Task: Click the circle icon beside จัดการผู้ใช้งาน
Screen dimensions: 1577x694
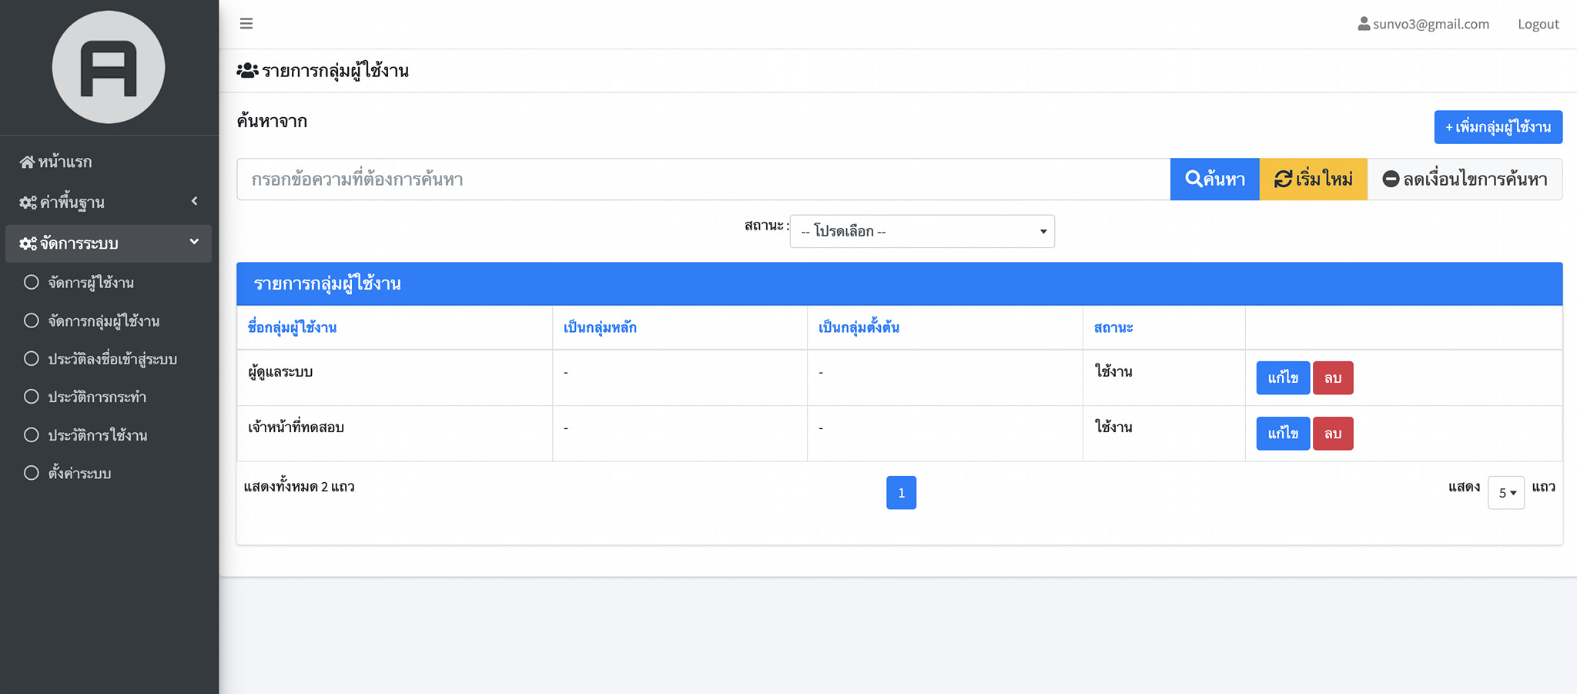Action: [32, 282]
